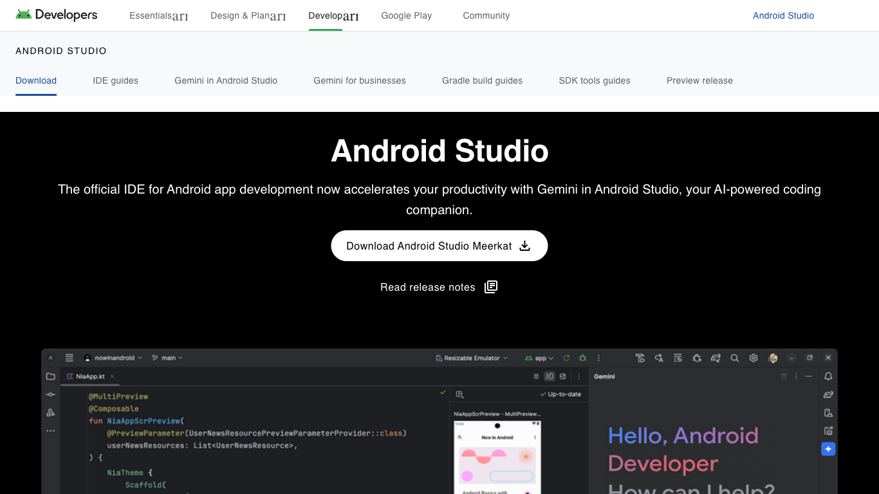Click the @Composable annotation line

coord(114,408)
